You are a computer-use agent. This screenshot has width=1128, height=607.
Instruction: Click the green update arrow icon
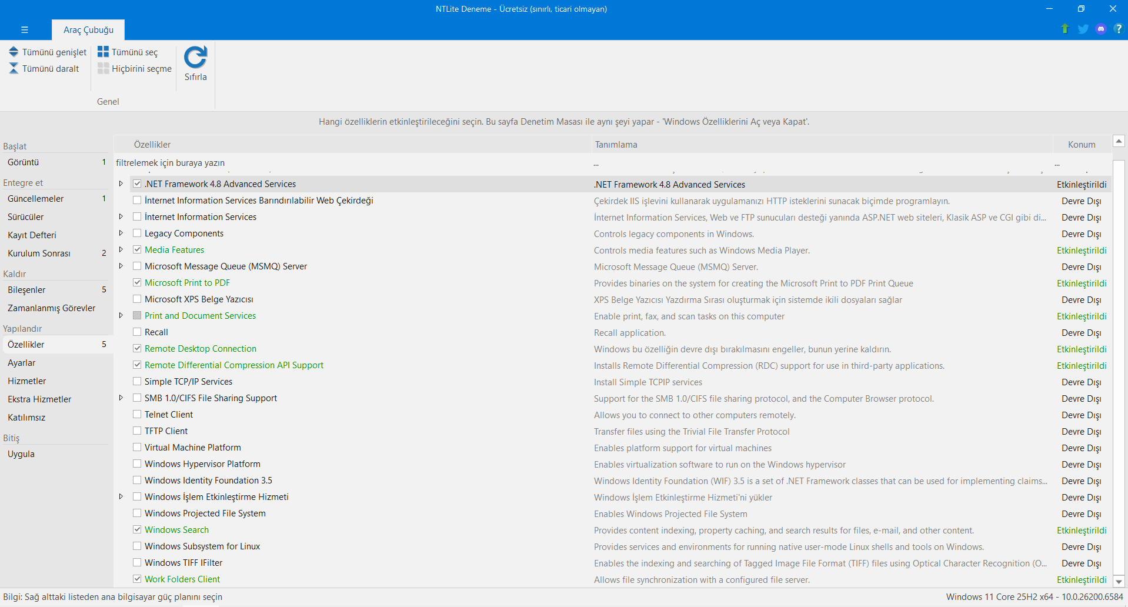[1064, 29]
